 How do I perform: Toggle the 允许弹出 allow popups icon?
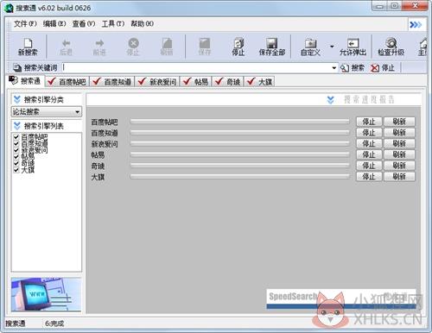353,43
